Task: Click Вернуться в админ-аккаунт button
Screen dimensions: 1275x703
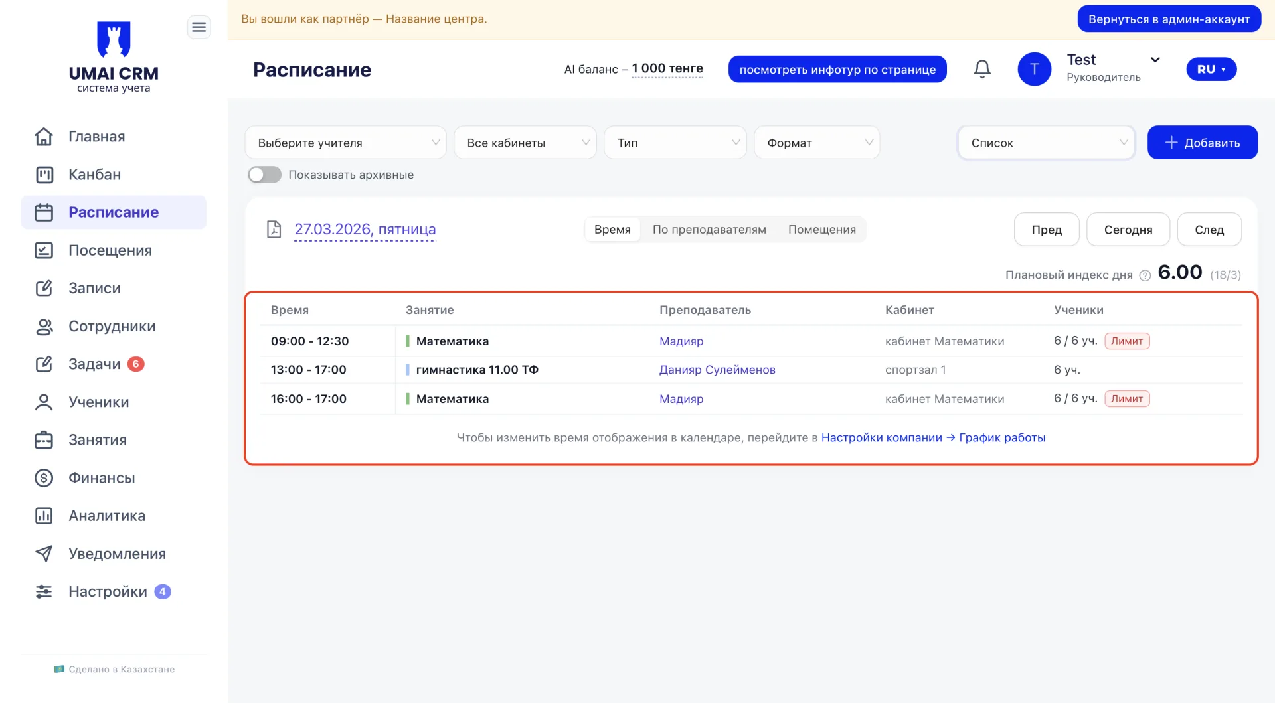Action: pyautogui.click(x=1169, y=19)
